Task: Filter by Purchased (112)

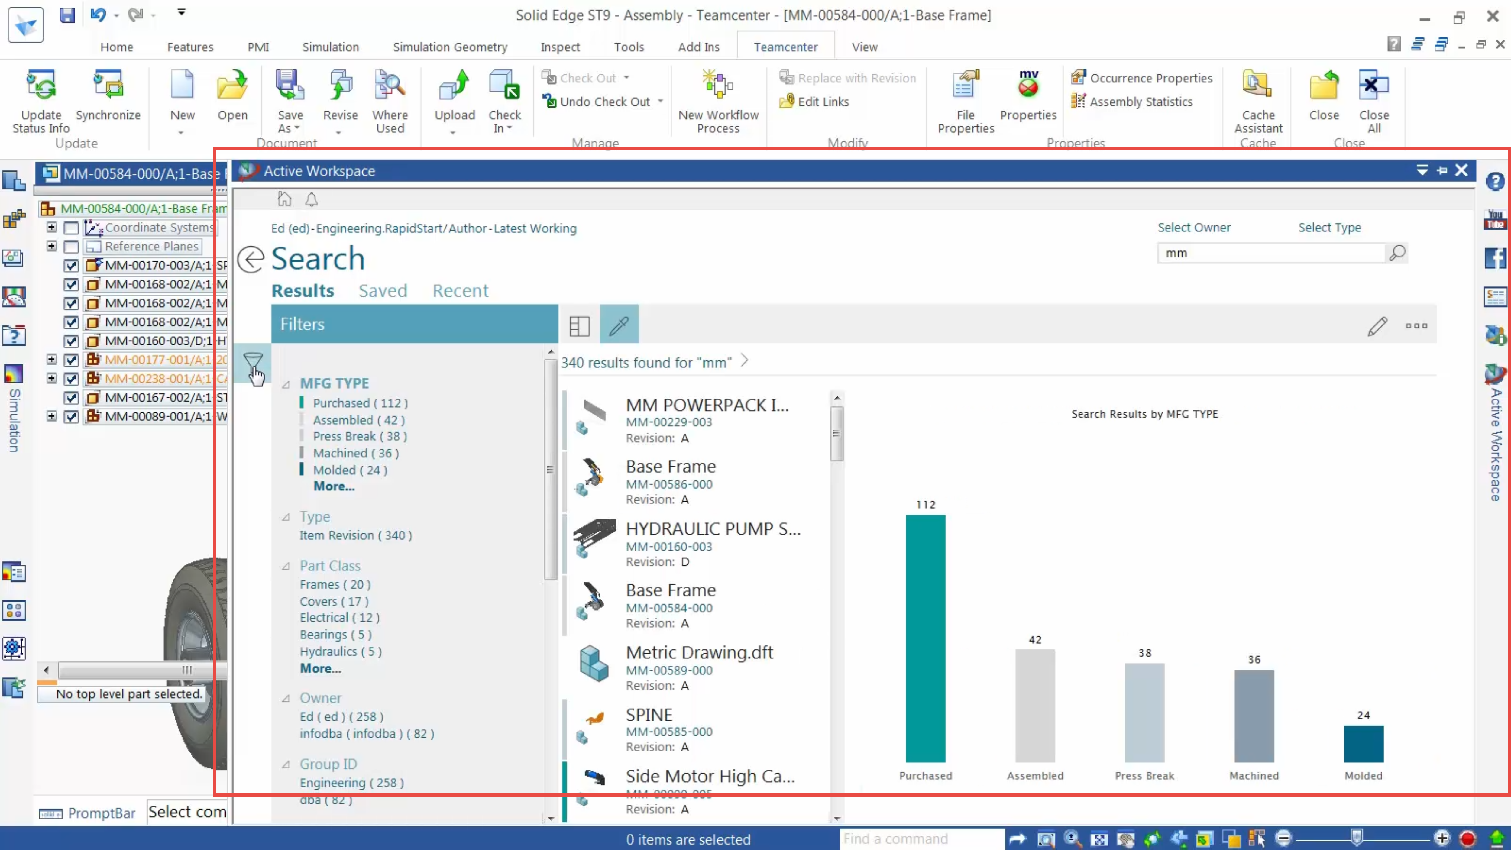Action: coord(360,403)
